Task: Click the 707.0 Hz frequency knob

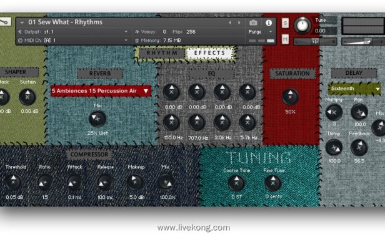Action: pos(197,122)
